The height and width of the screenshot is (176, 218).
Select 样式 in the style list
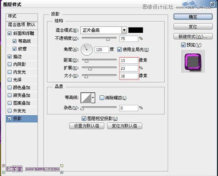(x=22, y=17)
